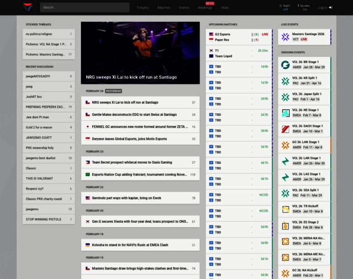
Task: Open 'Pickems: Masters Santiago' thread
Action: point(49,54)
